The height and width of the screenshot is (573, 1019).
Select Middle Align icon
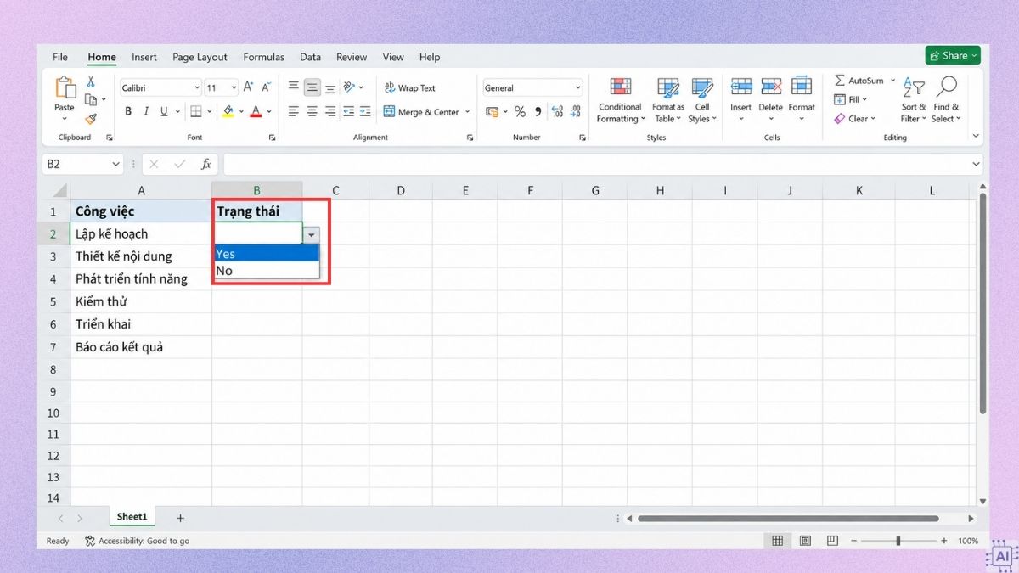(x=312, y=87)
